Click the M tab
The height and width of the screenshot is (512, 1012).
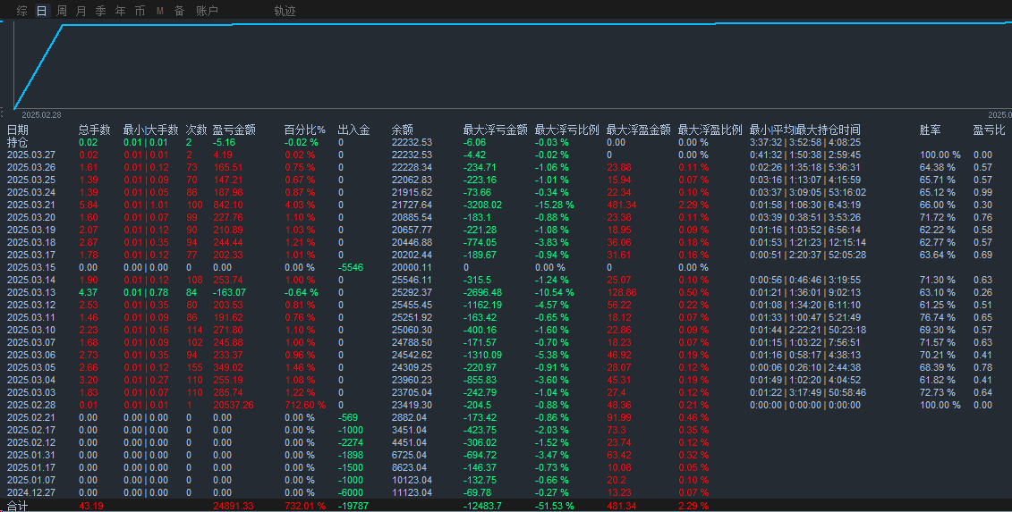[159, 11]
